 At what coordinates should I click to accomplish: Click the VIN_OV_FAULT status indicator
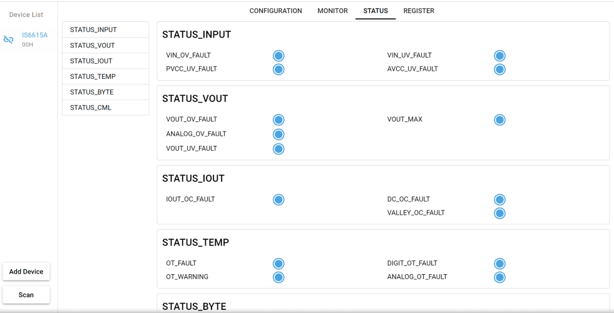coord(279,56)
